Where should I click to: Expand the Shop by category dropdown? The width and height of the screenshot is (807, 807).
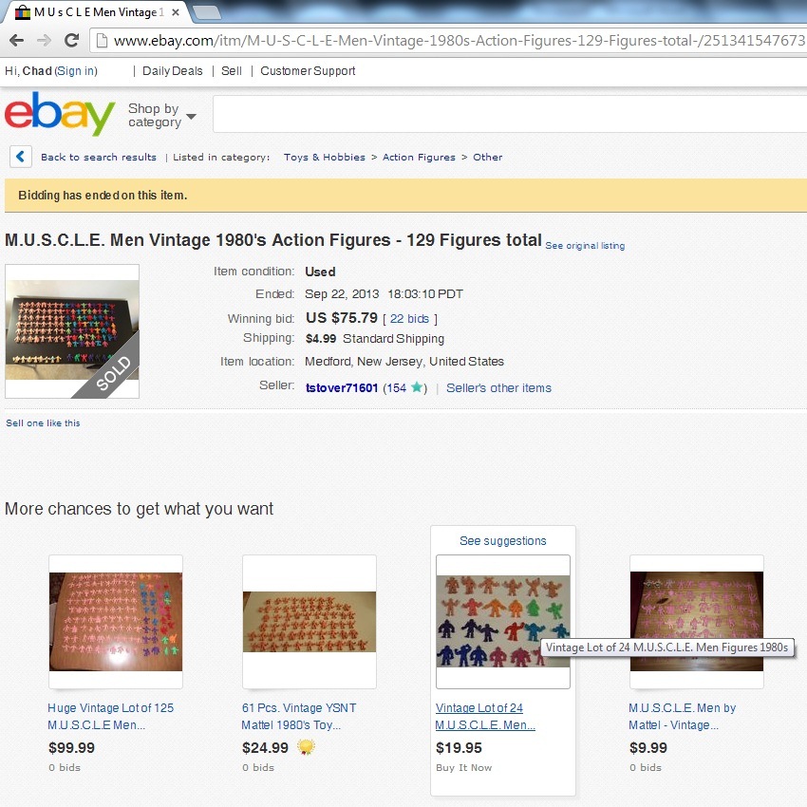[162, 115]
